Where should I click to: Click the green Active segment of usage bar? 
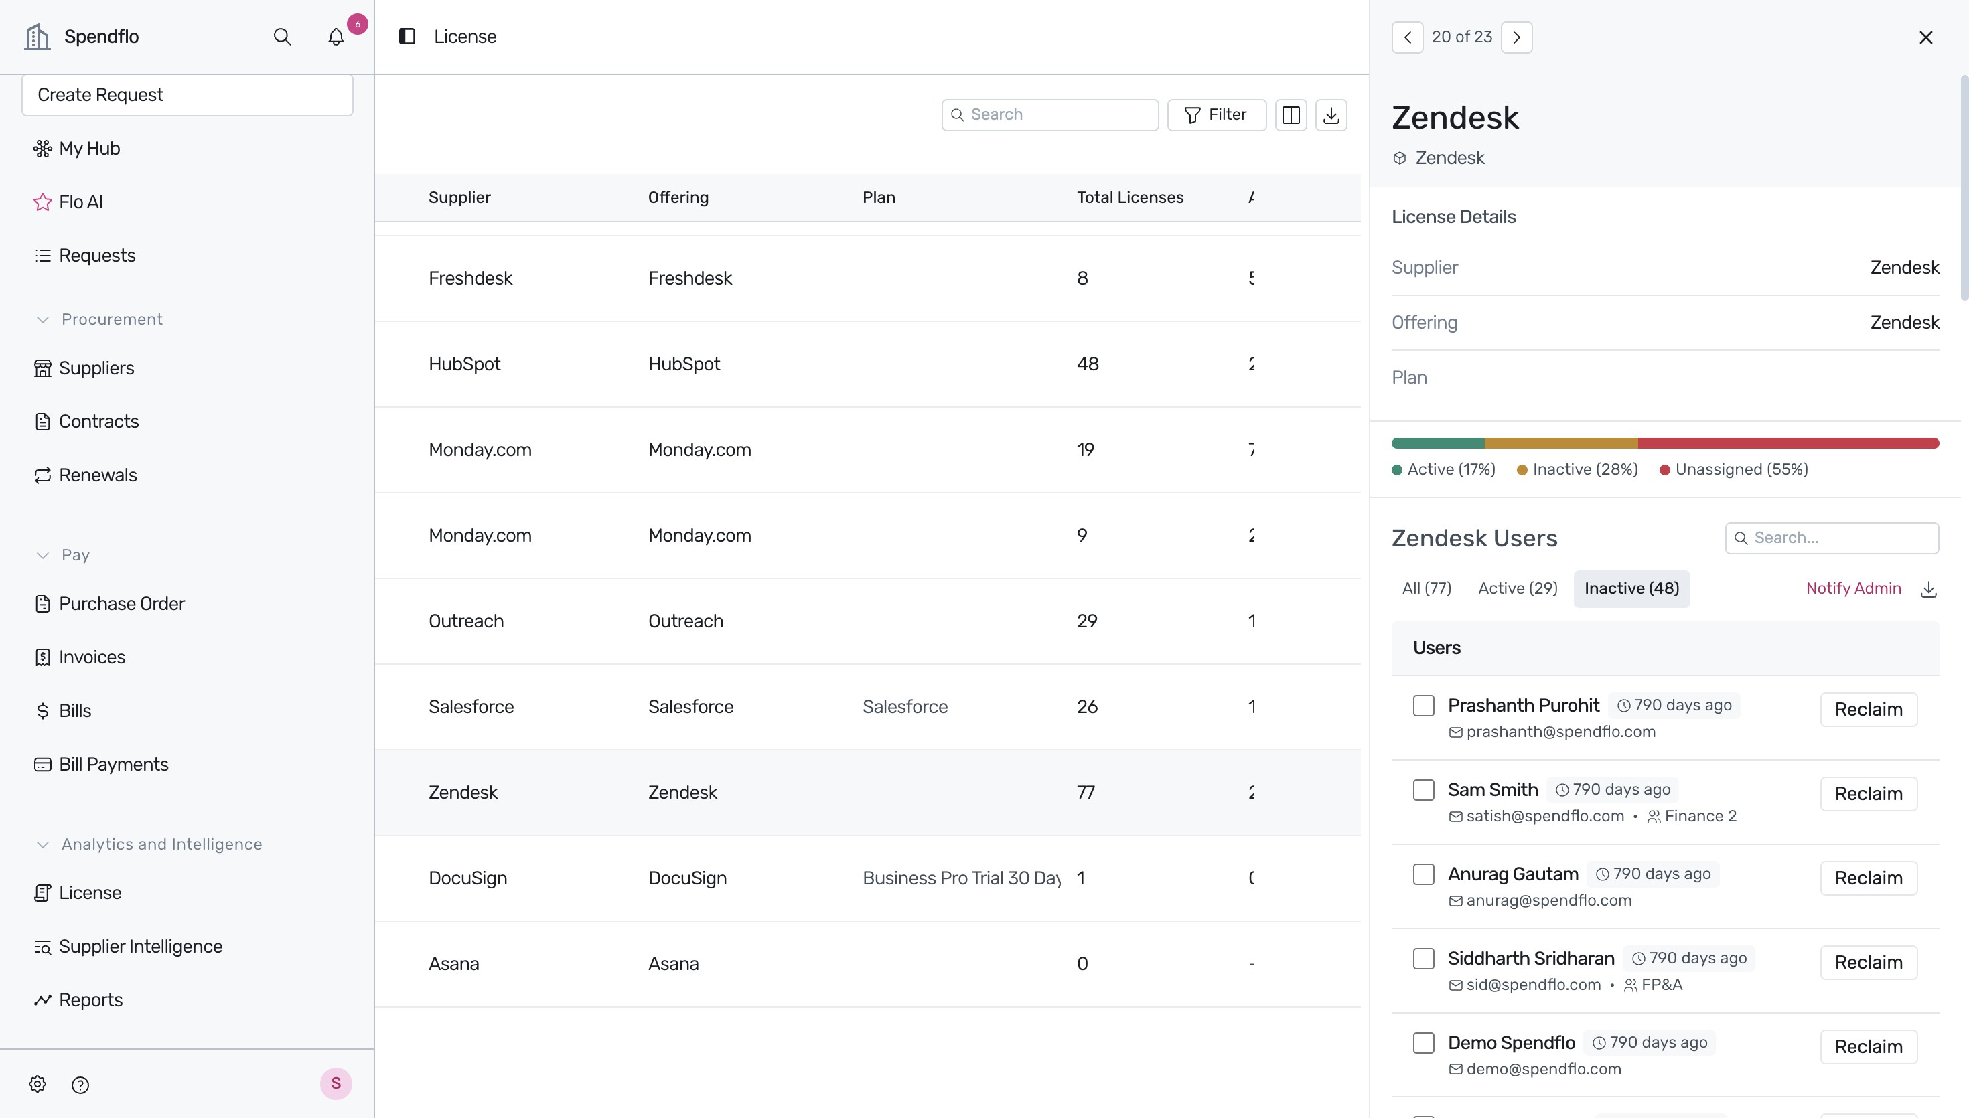[x=1438, y=443]
